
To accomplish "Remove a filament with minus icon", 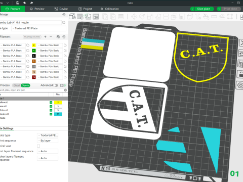I will (x=51, y=37).
